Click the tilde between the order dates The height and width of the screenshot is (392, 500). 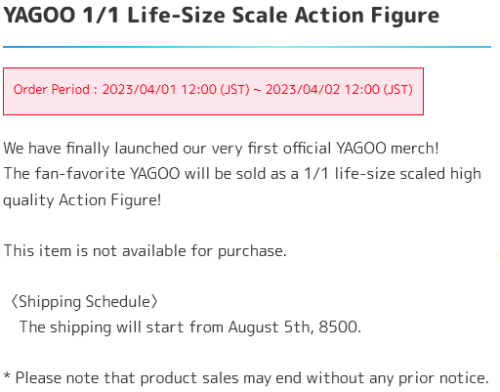pos(257,89)
